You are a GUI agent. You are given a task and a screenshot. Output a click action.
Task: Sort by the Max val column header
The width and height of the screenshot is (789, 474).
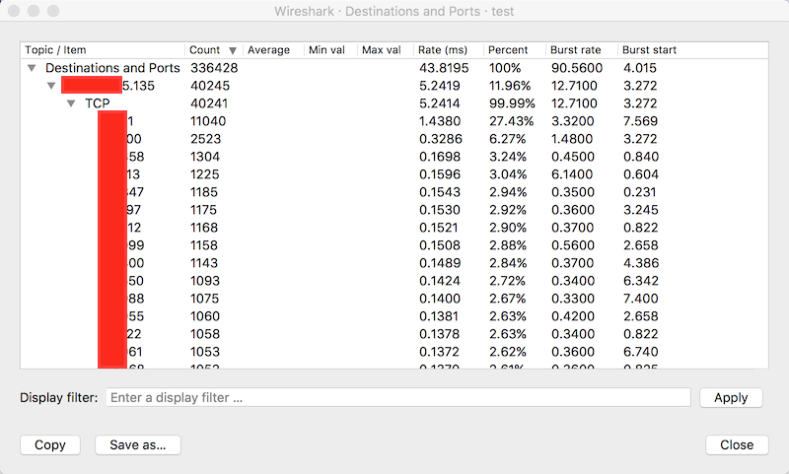click(x=382, y=50)
